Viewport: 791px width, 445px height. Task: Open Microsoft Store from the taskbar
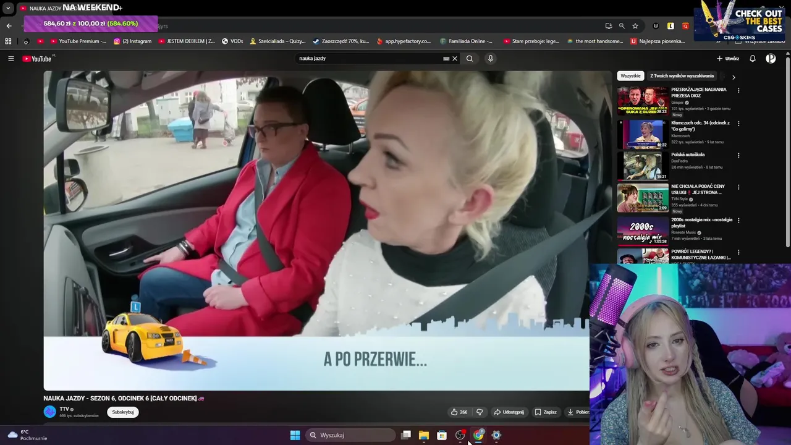[x=442, y=435]
